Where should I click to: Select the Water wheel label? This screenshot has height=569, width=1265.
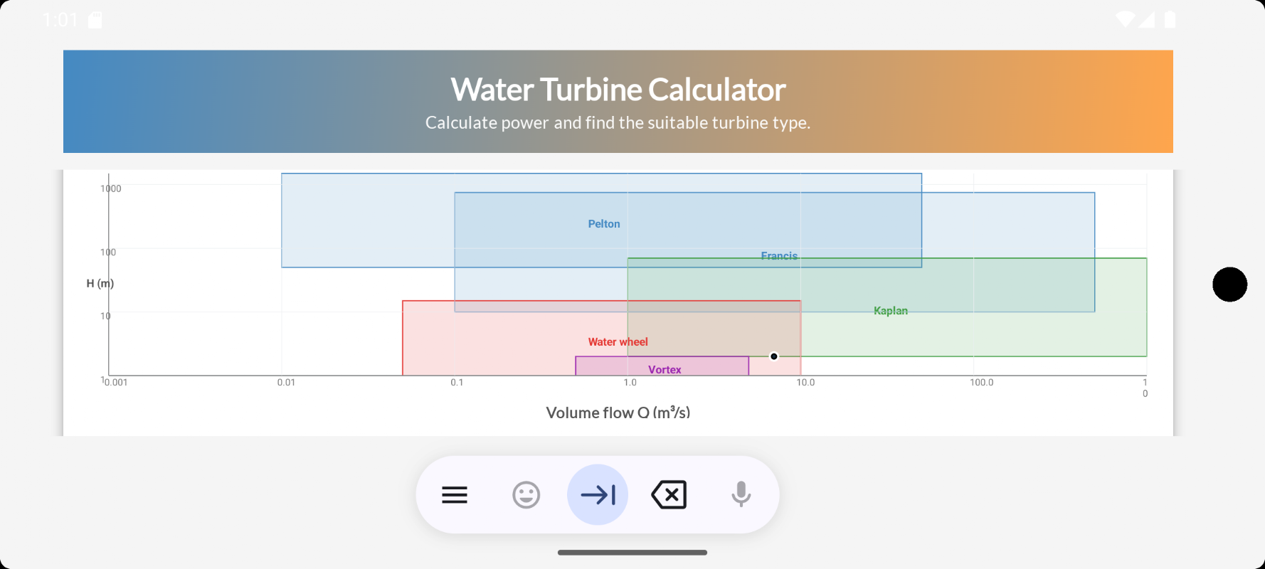(x=618, y=342)
